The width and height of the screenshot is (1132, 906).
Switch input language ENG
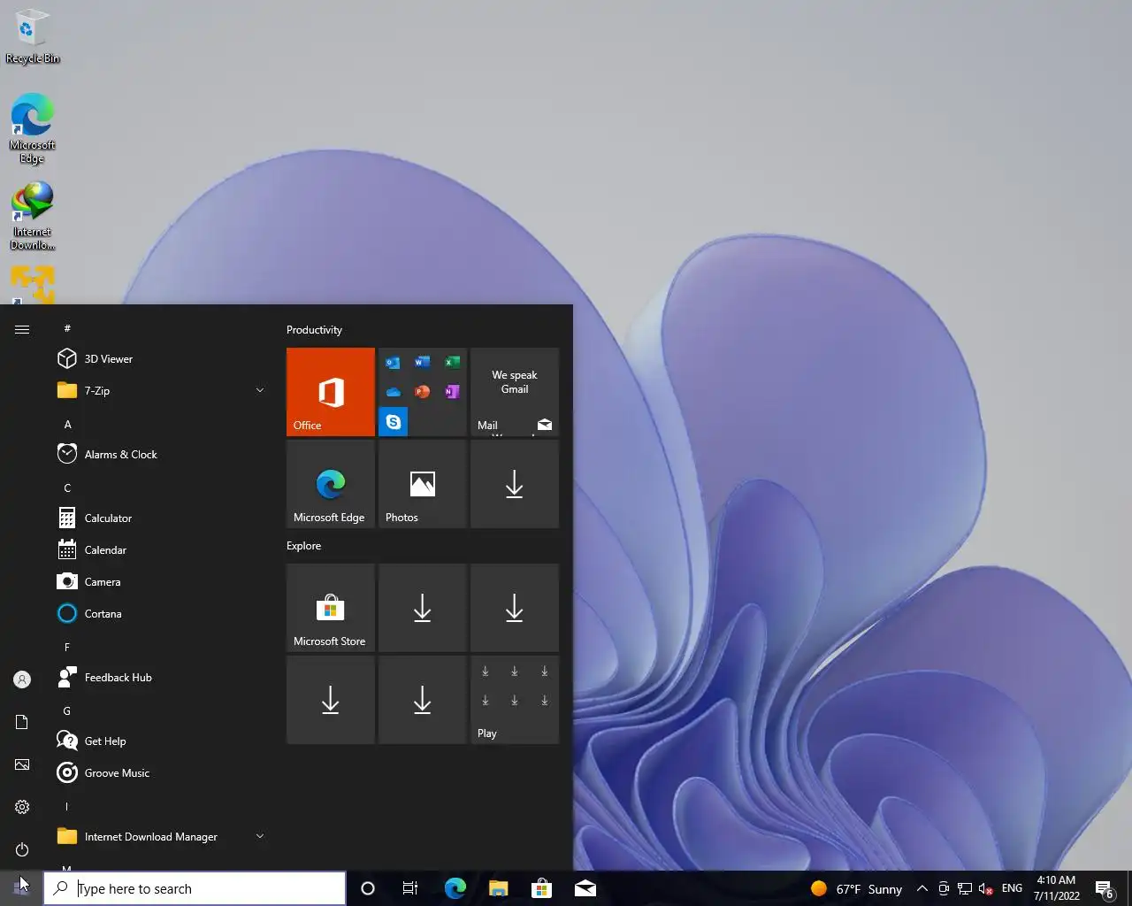point(1013,888)
